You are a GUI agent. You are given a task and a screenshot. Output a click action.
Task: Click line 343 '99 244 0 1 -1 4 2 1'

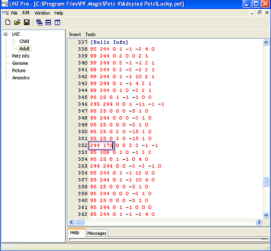121,84
